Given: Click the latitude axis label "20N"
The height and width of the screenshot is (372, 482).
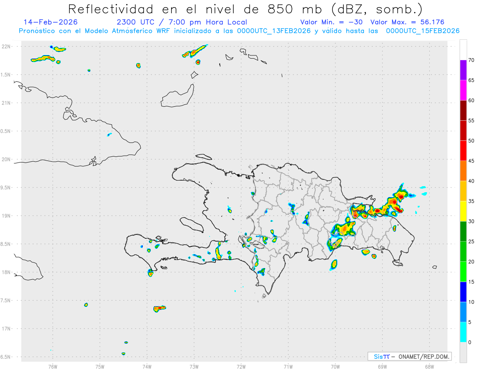Looking at the screenshot, I should (x=7, y=159).
